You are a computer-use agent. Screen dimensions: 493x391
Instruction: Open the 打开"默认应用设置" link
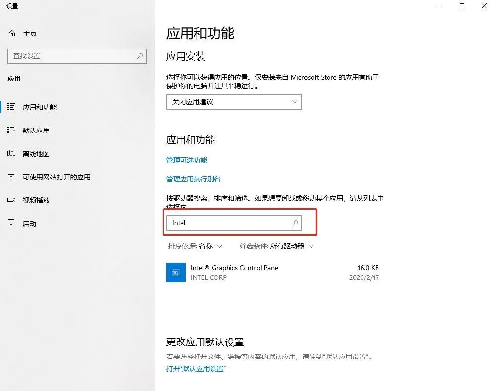click(196, 369)
